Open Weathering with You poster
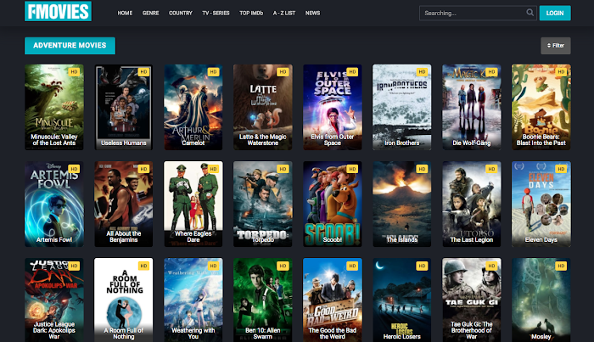This screenshot has height=342, width=594. click(193, 300)
